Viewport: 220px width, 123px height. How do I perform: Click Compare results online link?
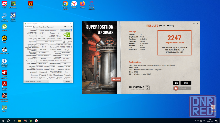click(x=174, y=43)
